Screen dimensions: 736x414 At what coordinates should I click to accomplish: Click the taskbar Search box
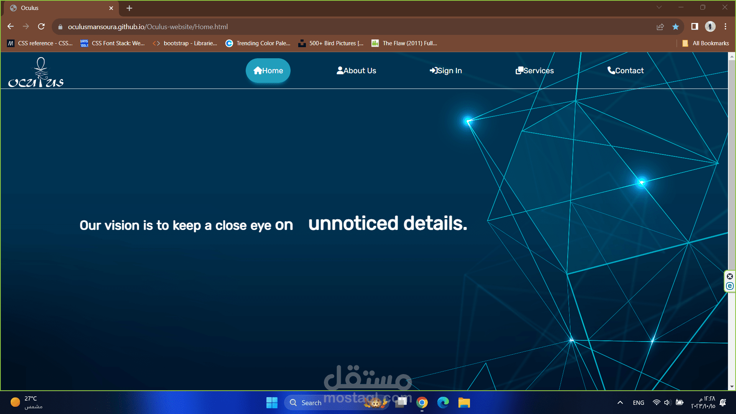tap(337, 402)
